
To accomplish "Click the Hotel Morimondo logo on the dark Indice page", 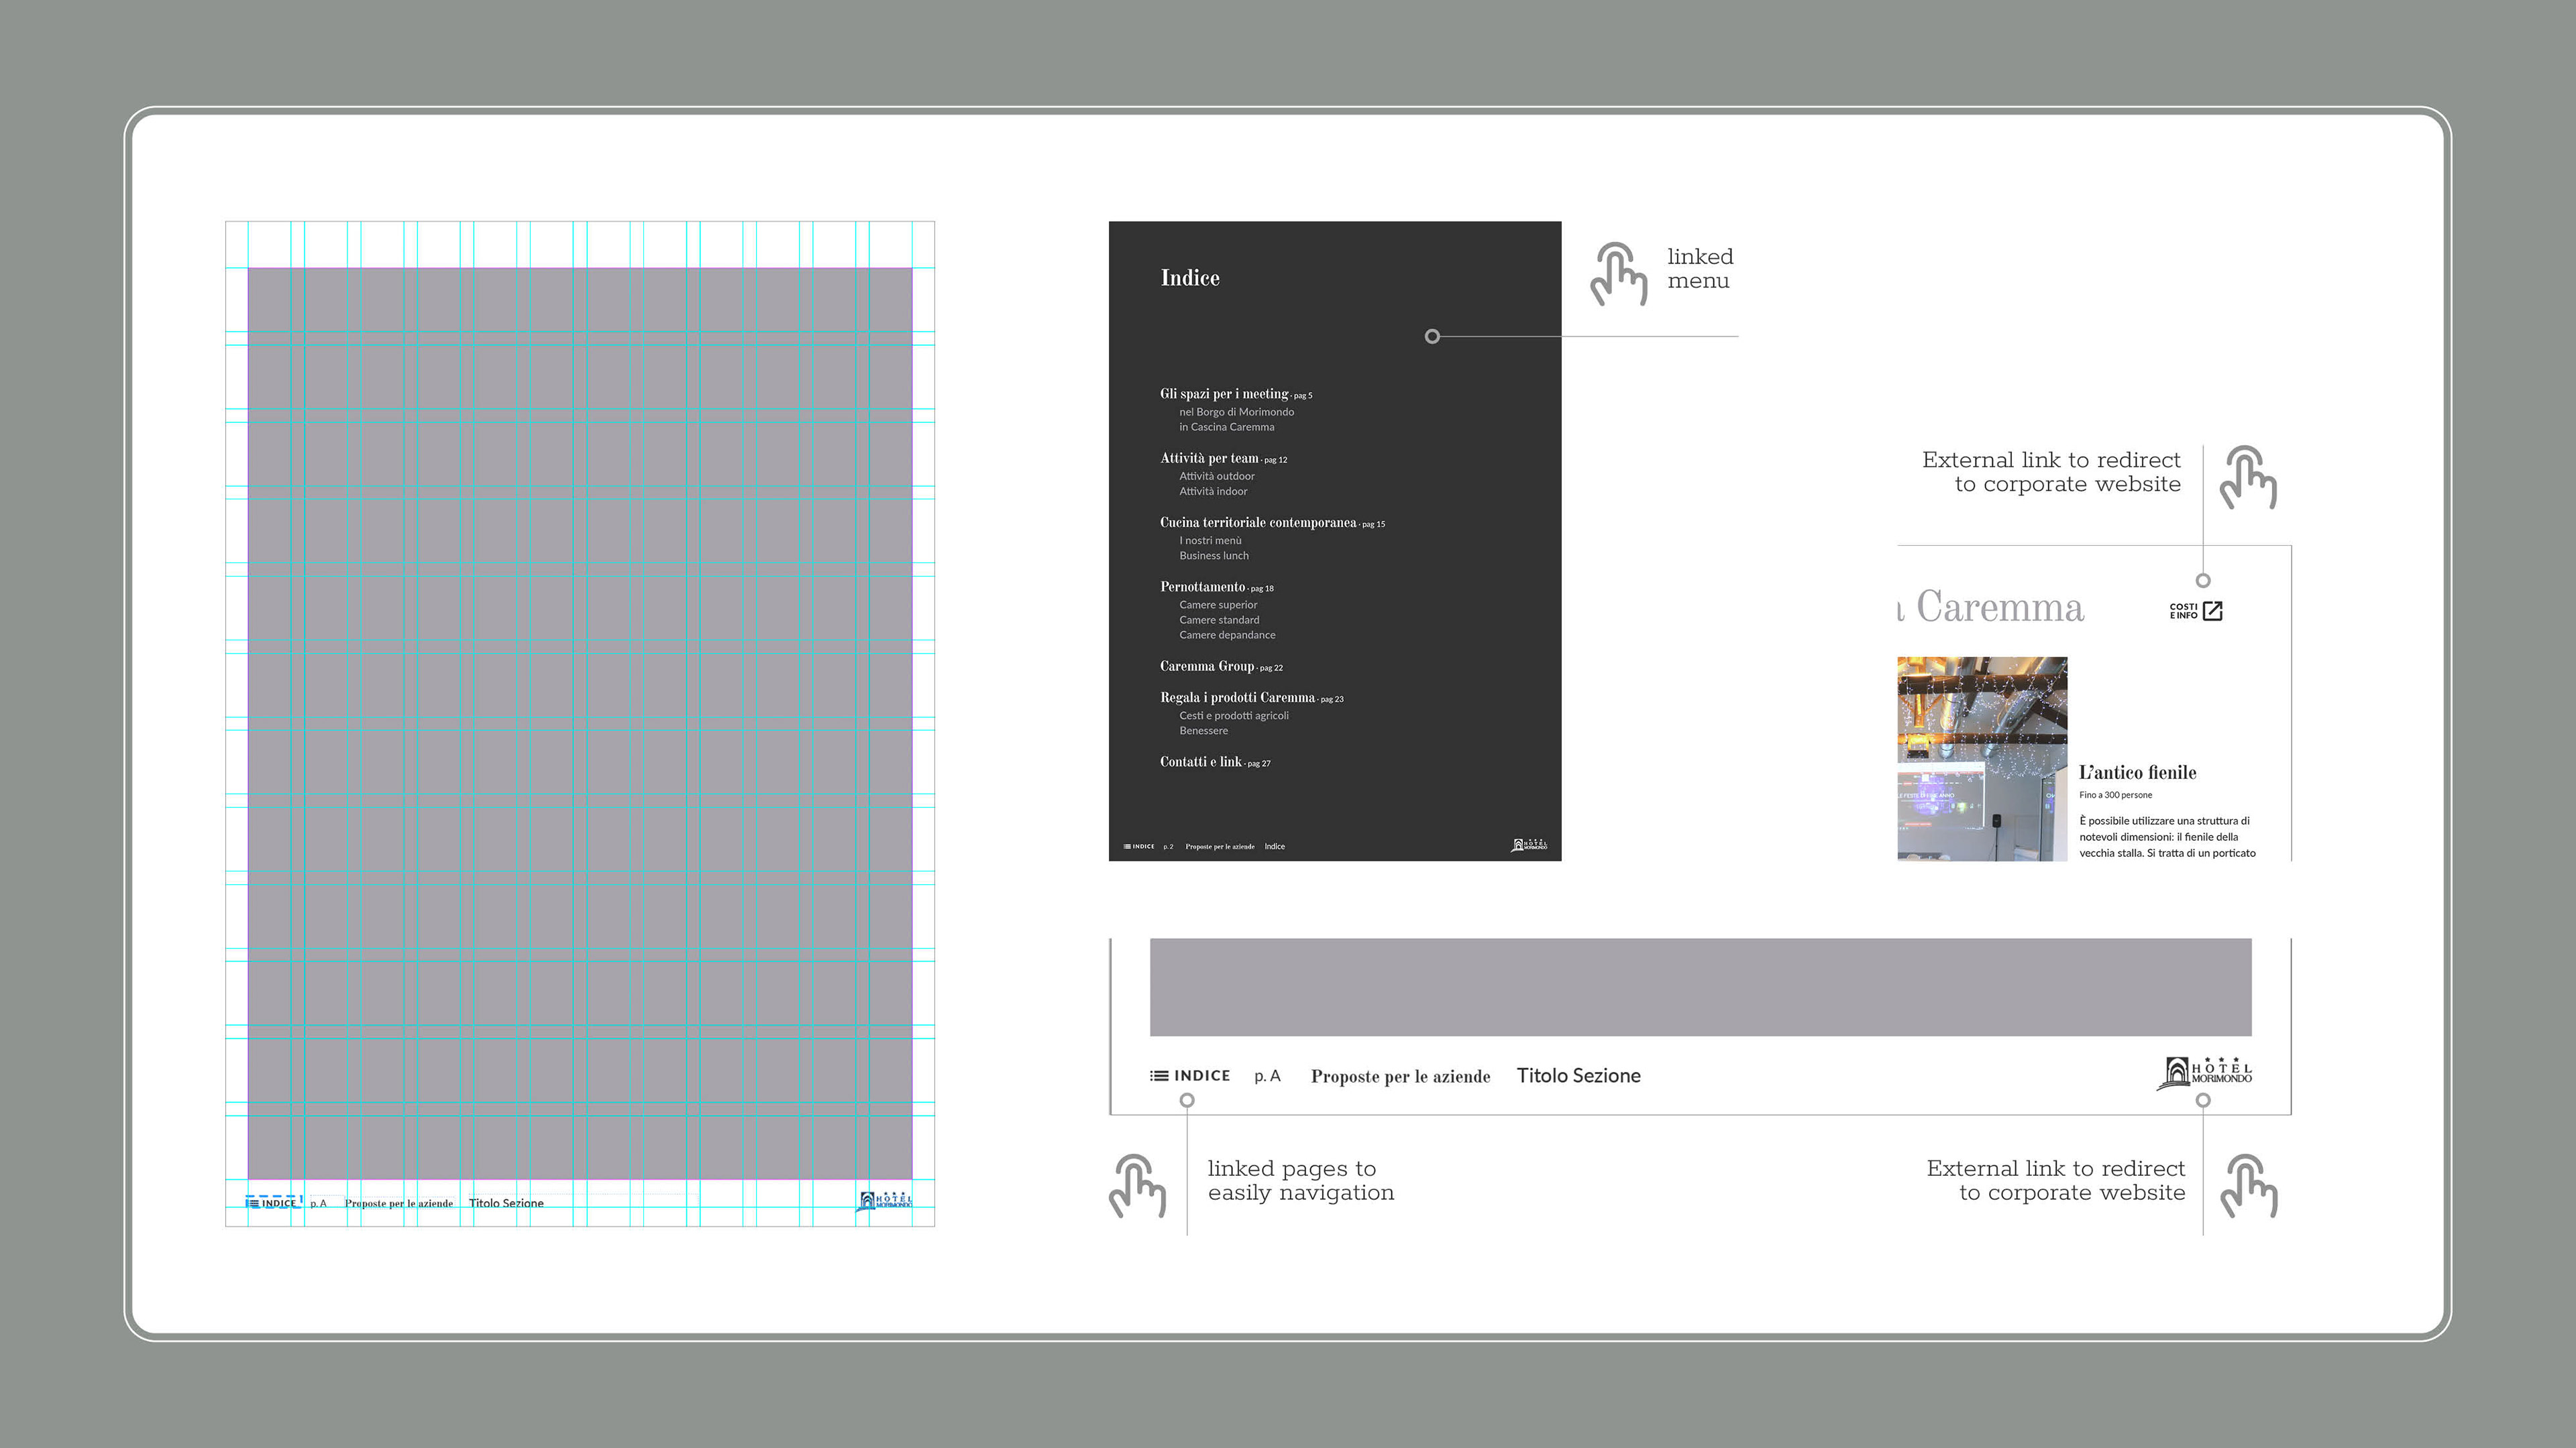I will (1528, 845).
